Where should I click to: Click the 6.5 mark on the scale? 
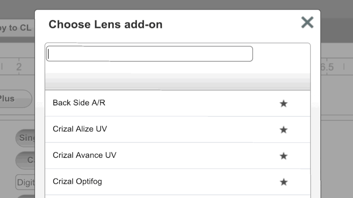[327, 67]
